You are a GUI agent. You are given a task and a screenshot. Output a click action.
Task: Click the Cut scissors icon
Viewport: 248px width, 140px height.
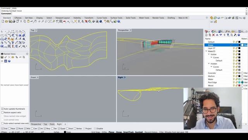21,21
